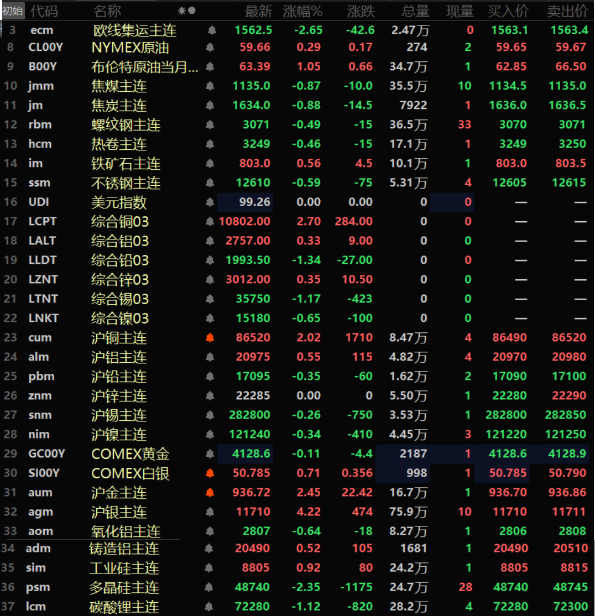Viewport: 595px width, 616px height.
Task: Click the 代码 column header
Action: 44,11
